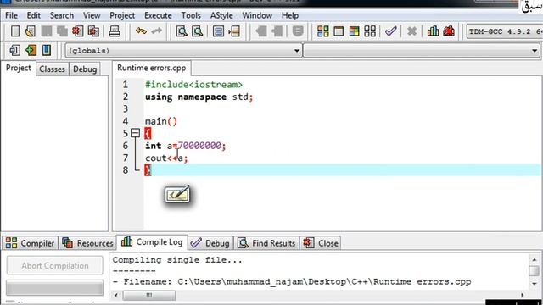Open the Window menu
This screenshot has width=543, height=305.
[x=257, y=15]
